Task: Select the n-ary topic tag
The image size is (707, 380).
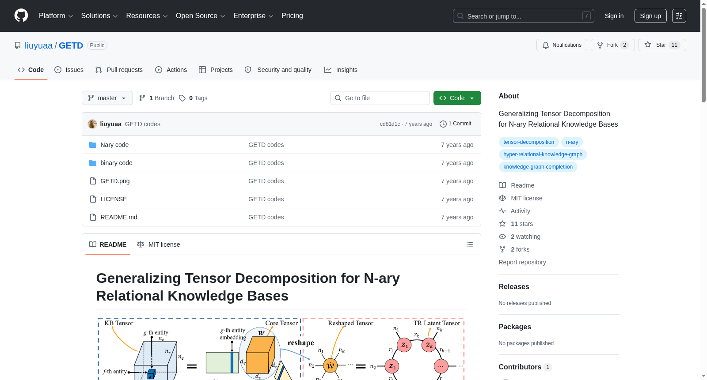Action: (572, 142)
